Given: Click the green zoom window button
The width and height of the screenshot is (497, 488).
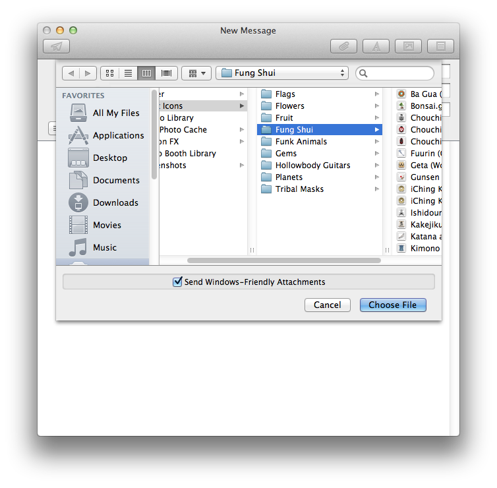Looking at the screenshot, I should click(x=73, y=30).
